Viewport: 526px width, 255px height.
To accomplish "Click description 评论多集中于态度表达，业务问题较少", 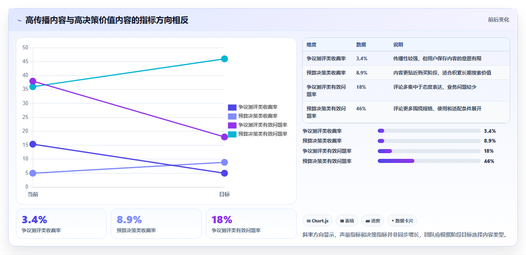I will coord(435,87).
